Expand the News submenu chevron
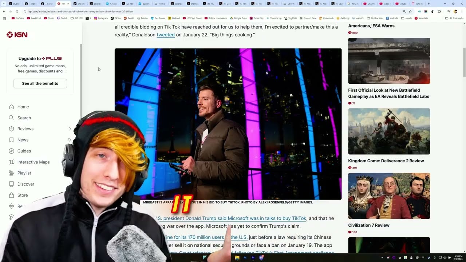Screen dimensions: 466x262 tap(70, 140)
